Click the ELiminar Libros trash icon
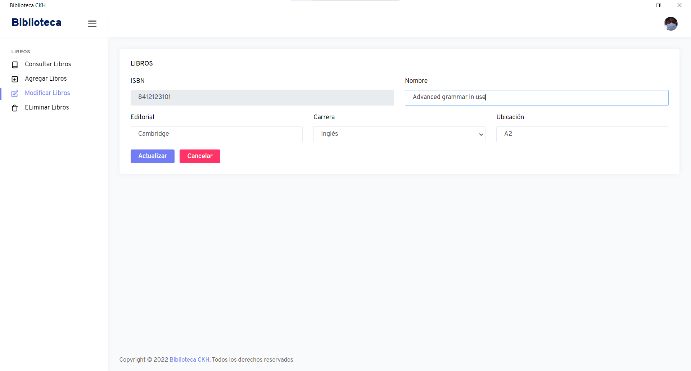Image resolution: width=691 pixels, height=371 pixels. [15, 108]
